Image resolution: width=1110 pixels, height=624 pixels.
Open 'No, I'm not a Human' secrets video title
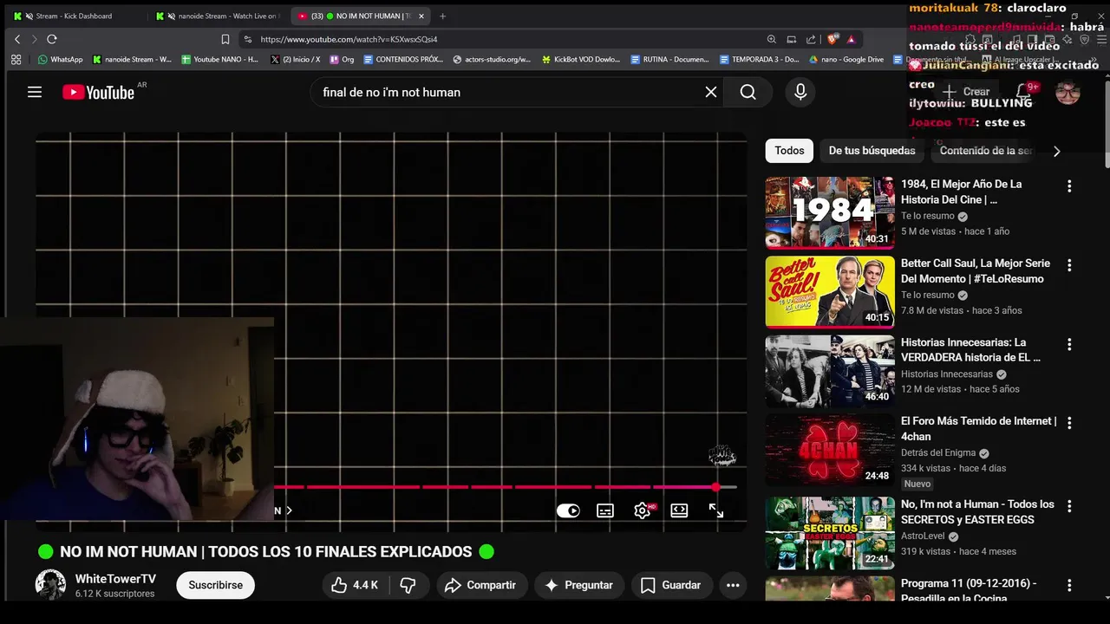point(977,511)
